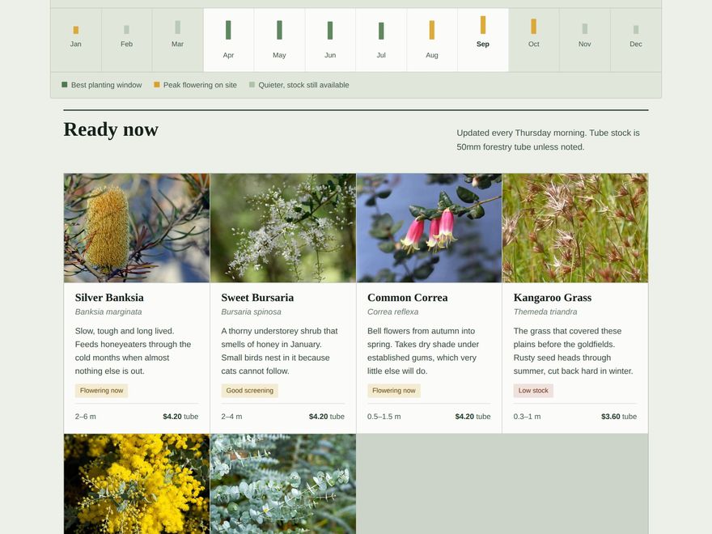This screenshot has height=534, width=712.
Task: Click the Low stock tag
Action: point(533,391)
